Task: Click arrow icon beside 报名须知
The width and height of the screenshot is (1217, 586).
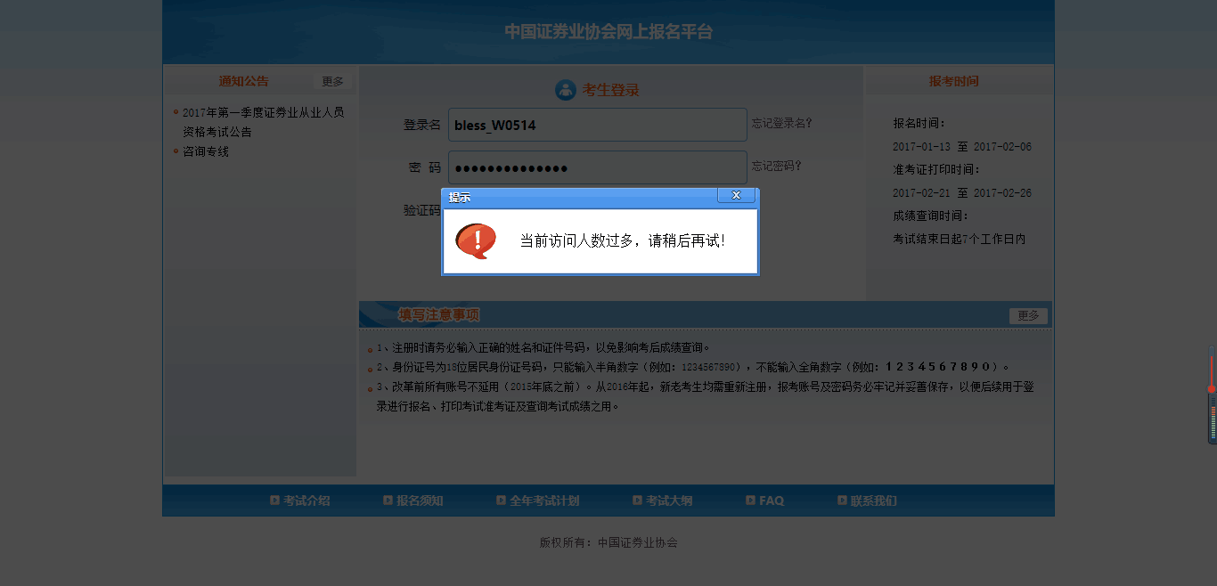Action: 388,501
